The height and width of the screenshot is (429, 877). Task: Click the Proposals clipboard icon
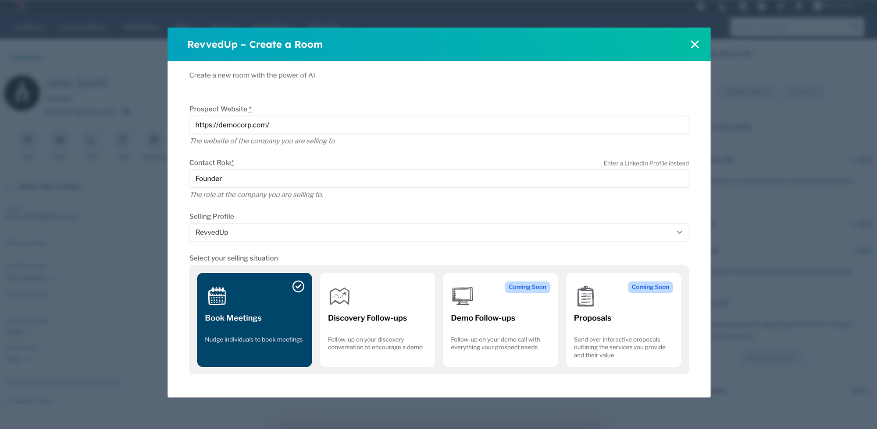click(585, 296)
